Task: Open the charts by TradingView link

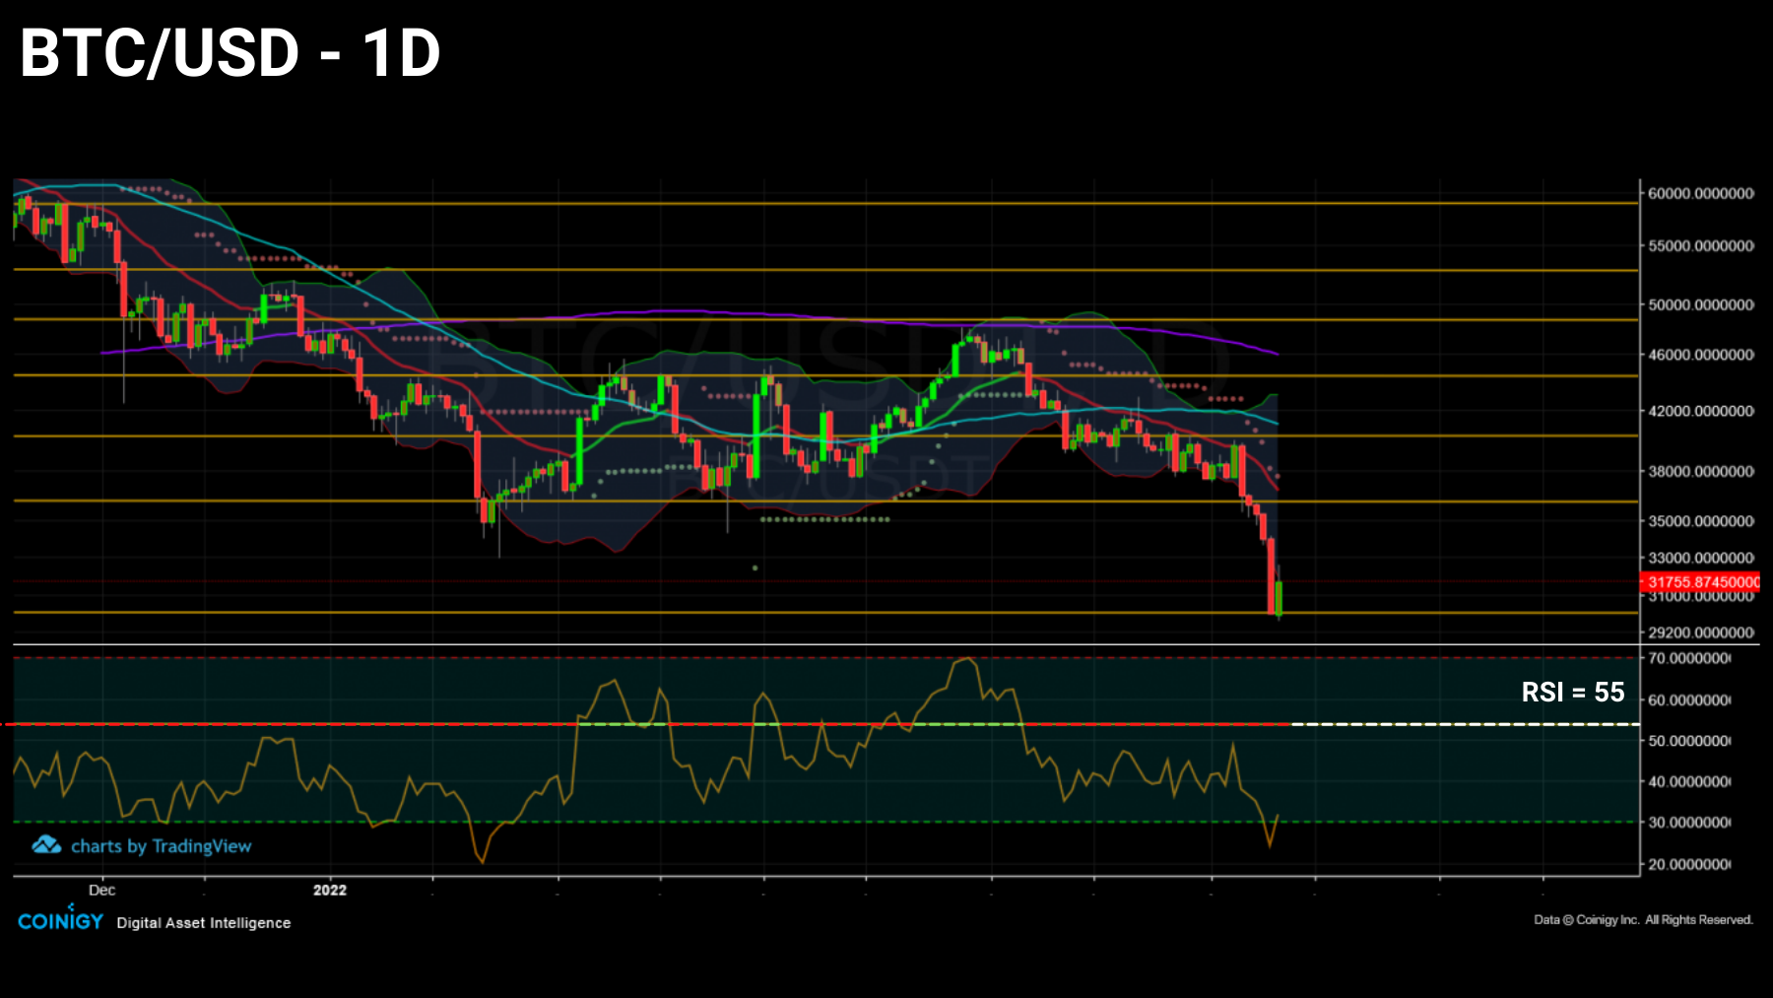Action: coord(163,845)
